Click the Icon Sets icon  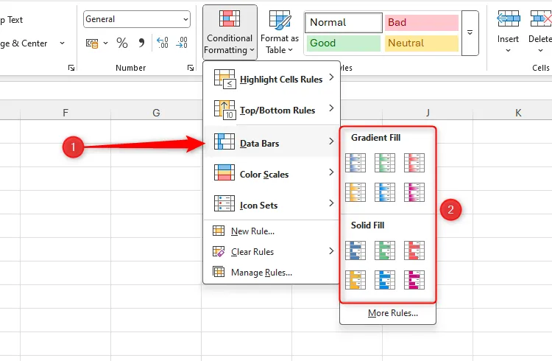point(224,203)
